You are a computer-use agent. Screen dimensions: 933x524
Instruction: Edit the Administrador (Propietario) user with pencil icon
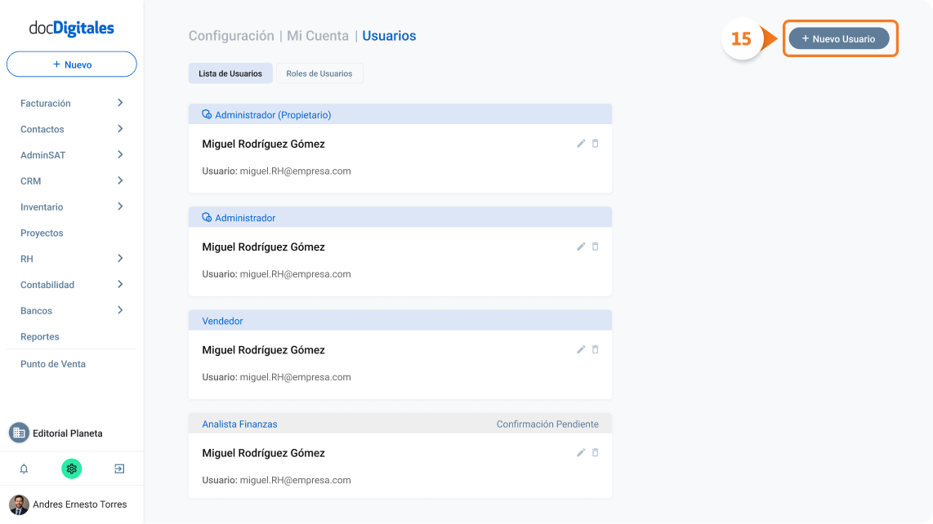[581, 144]
